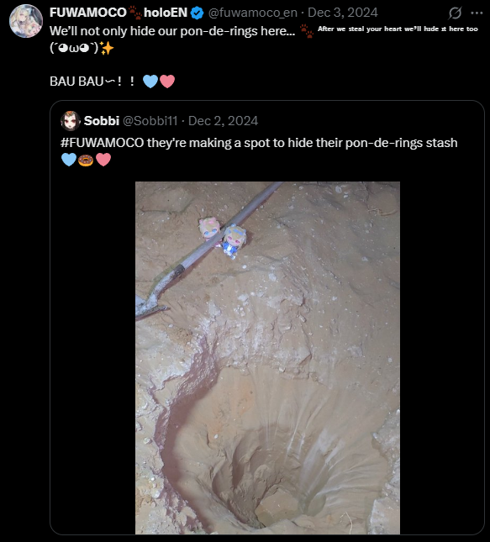Open the #FUWAMOCO hashtag

coord(103,142)
